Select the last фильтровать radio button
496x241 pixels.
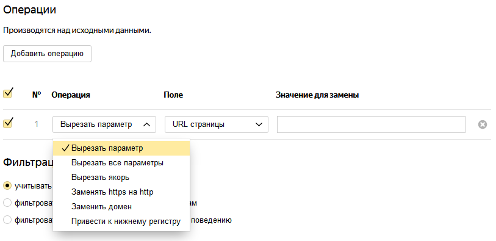click(x=7, y=220)
